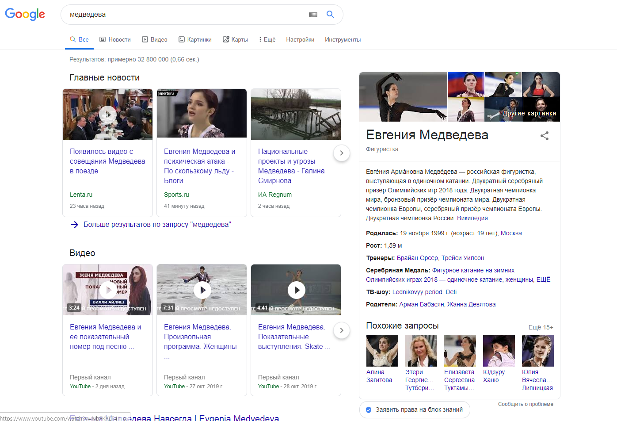Viewport: 617px width, 421px height.
Task: Click the Google logo
Action: coord(25,14)
